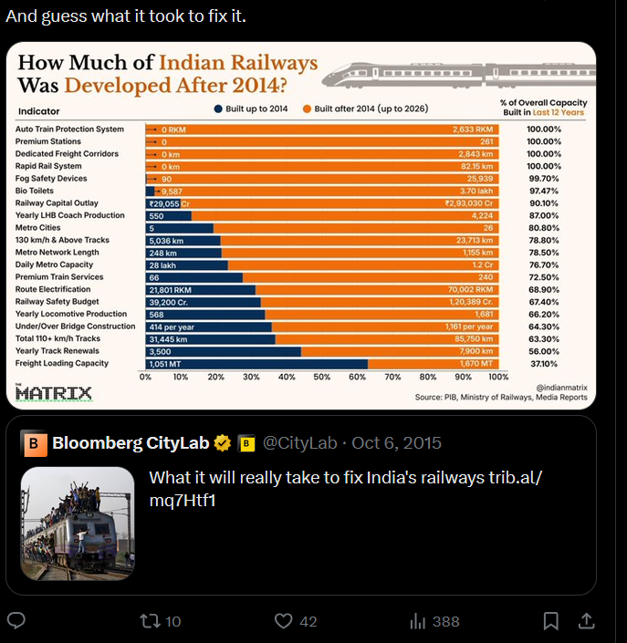Repost the tweet via retweet icon

tap(151, 621)
